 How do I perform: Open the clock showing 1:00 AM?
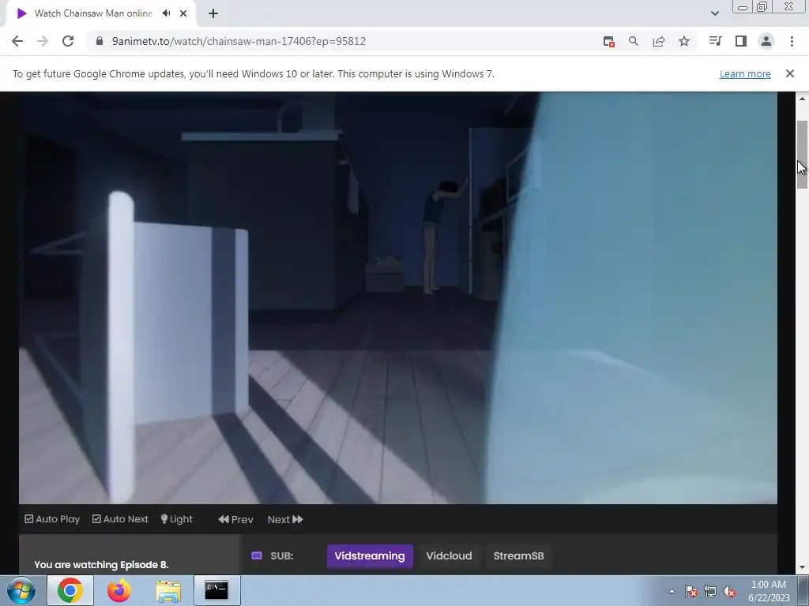[769, 591]
